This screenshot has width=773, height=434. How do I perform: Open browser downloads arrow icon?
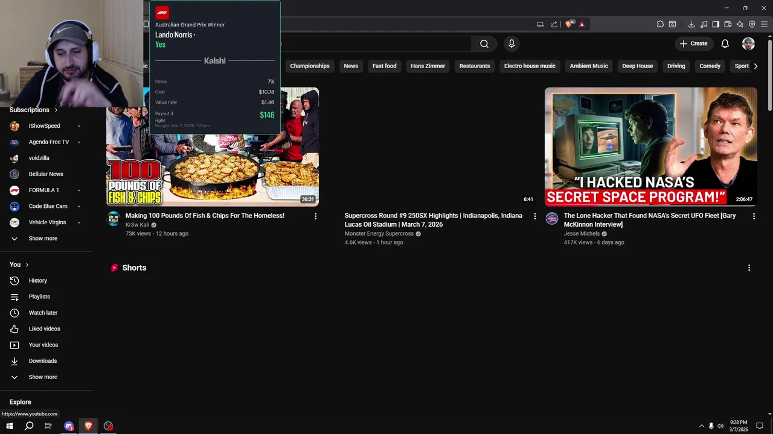click(x=691, y=24)
